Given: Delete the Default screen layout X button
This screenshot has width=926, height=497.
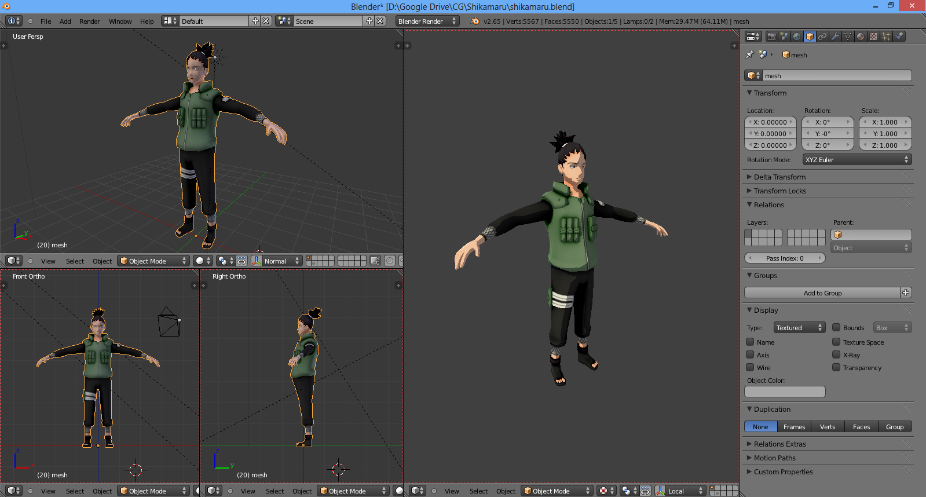Looking at the screenshot, I should coord(266,21).
